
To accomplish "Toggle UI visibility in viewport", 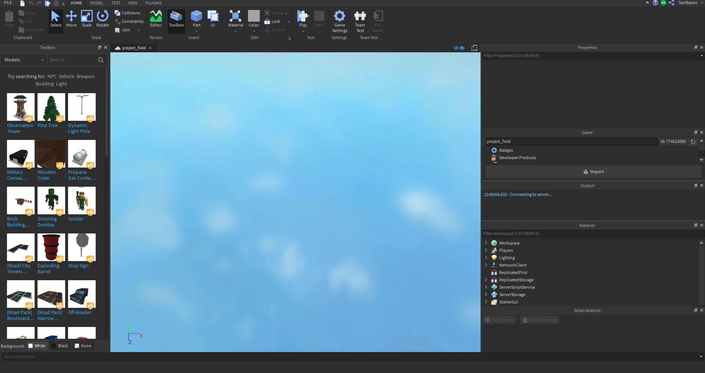I will click(x=459, y=48).
